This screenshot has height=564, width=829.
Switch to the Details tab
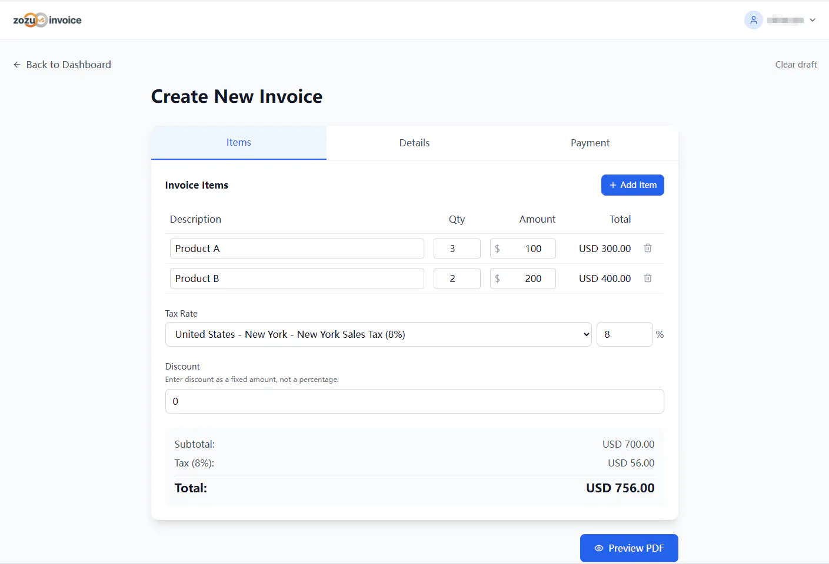414,143
